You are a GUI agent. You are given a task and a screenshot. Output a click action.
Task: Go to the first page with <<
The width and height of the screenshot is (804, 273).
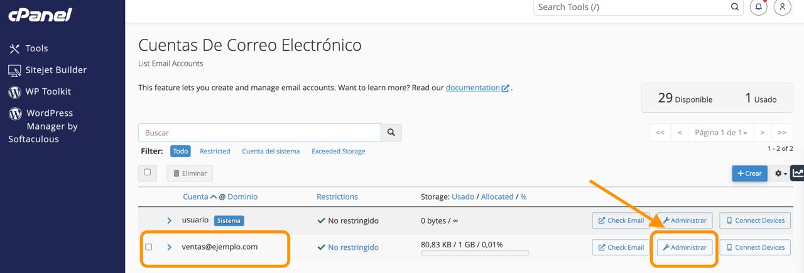pyautogui.click(x=660, y=133)
